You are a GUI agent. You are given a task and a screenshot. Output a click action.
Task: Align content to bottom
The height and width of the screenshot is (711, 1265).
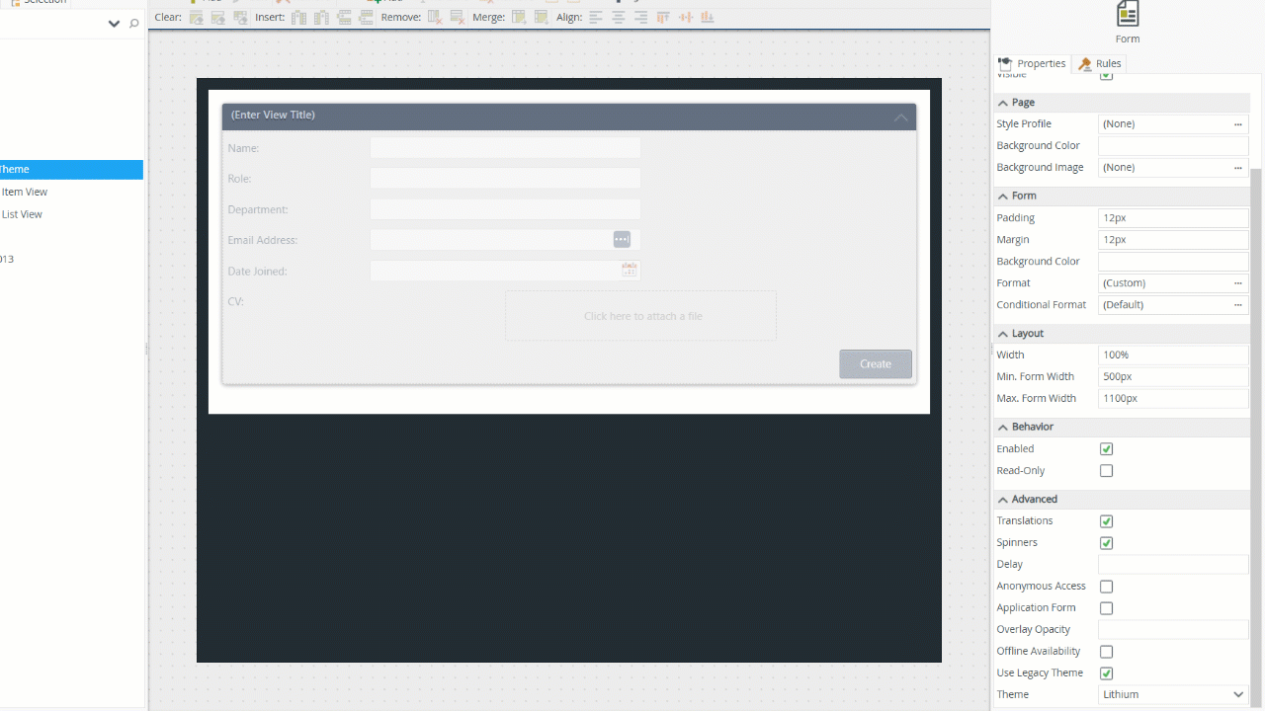coord(708,17)
